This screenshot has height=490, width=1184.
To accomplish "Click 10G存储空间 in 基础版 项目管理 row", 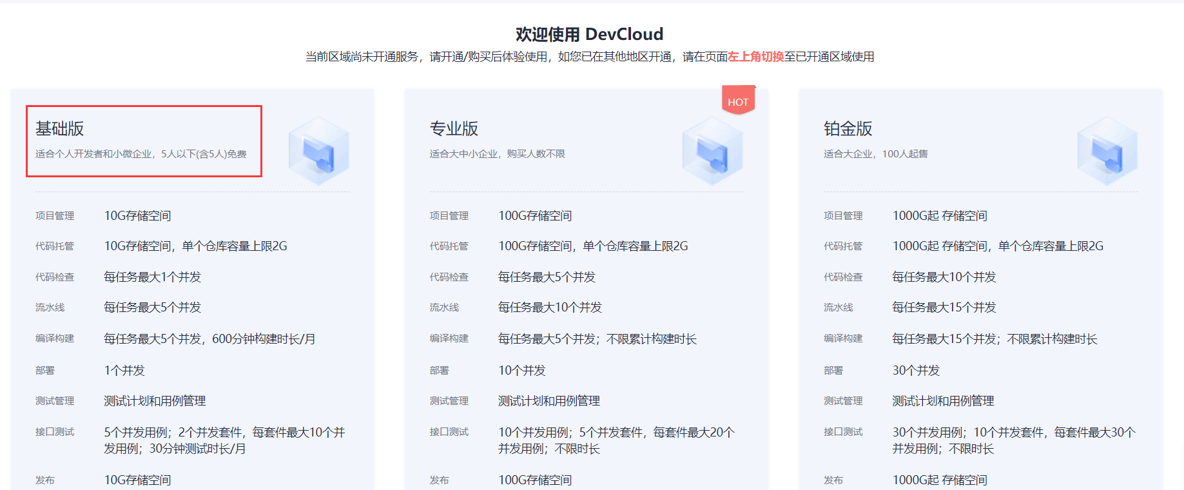I will pyautogui.click(x=138, y=216).
